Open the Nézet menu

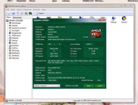click(13, 10)
